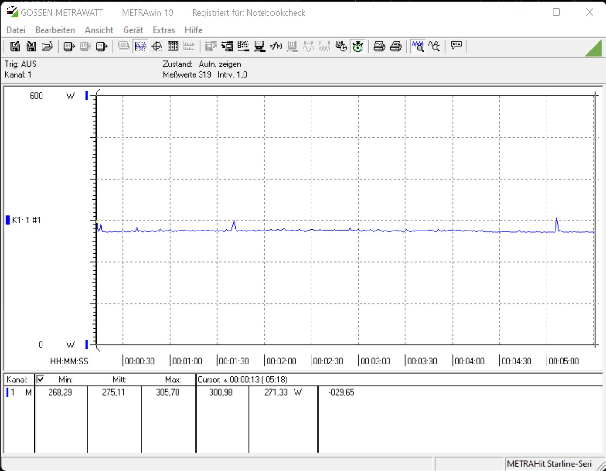The width and height of the screenshot is (606, 471).
Task: Click the 'Trig: AUS' status text
Action: pyautogui.click(x=20, y=64)
